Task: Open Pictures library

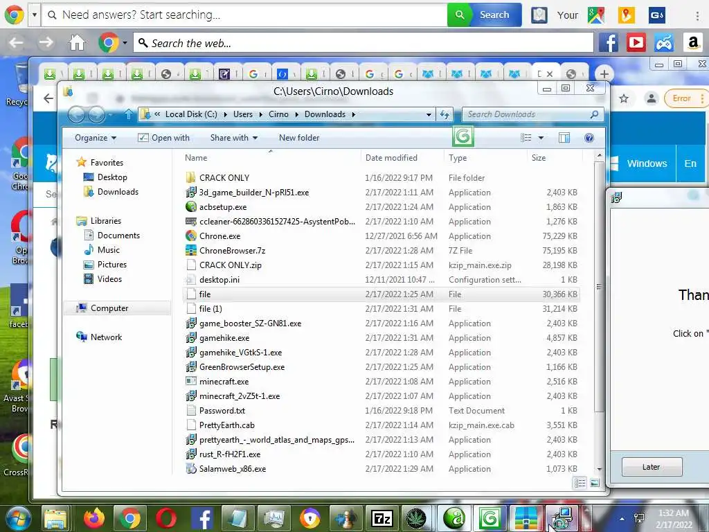Action: [x=111, y=264]
